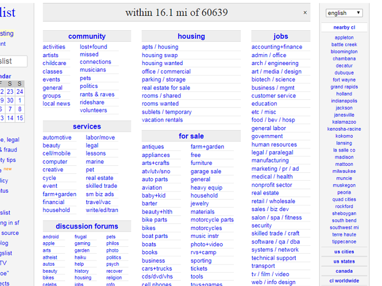Expand the 'us cities' section
The image size is (382, 286).
(x=344, y=252)
